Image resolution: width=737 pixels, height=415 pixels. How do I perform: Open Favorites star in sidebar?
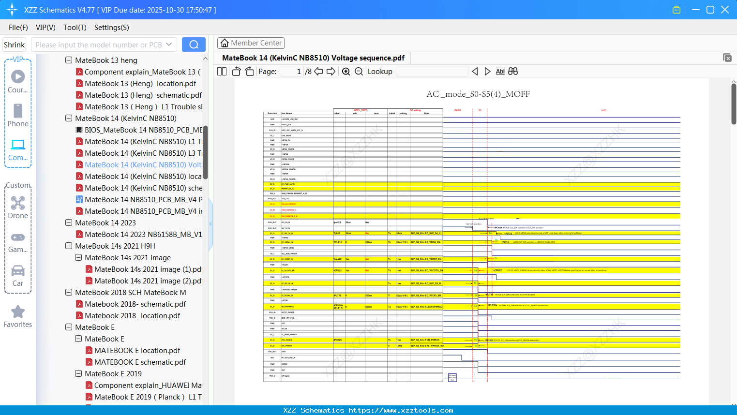18,317
